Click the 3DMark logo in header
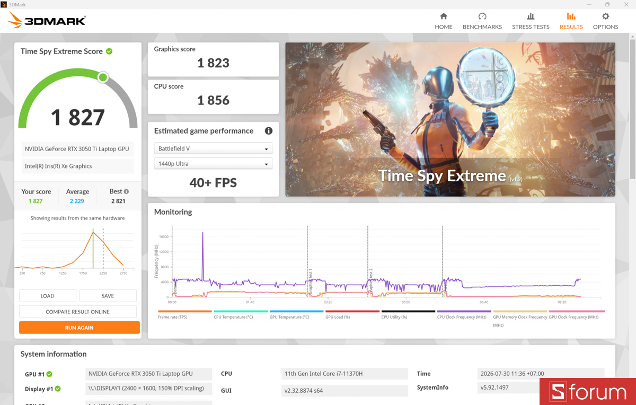This screenshot has width=636, height=405. [x=47, y=21]
